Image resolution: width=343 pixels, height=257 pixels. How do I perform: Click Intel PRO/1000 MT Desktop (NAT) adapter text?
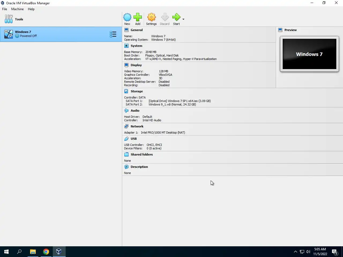tap(163, 133)
